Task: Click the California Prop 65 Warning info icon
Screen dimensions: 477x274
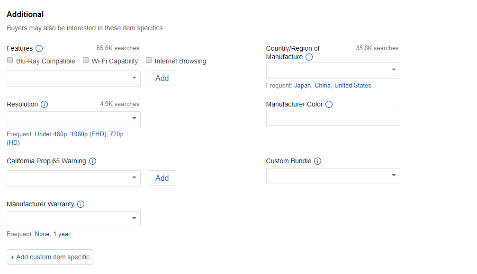Action: click(92, 161)
